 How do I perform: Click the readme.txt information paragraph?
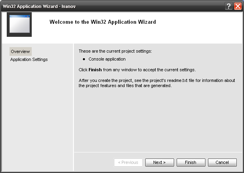pyautogui.click(x=157, y=83)
